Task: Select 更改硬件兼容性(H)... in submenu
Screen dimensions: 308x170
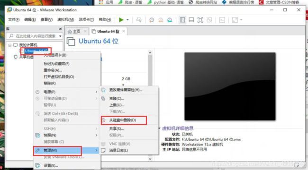Action: coord(129,90)
